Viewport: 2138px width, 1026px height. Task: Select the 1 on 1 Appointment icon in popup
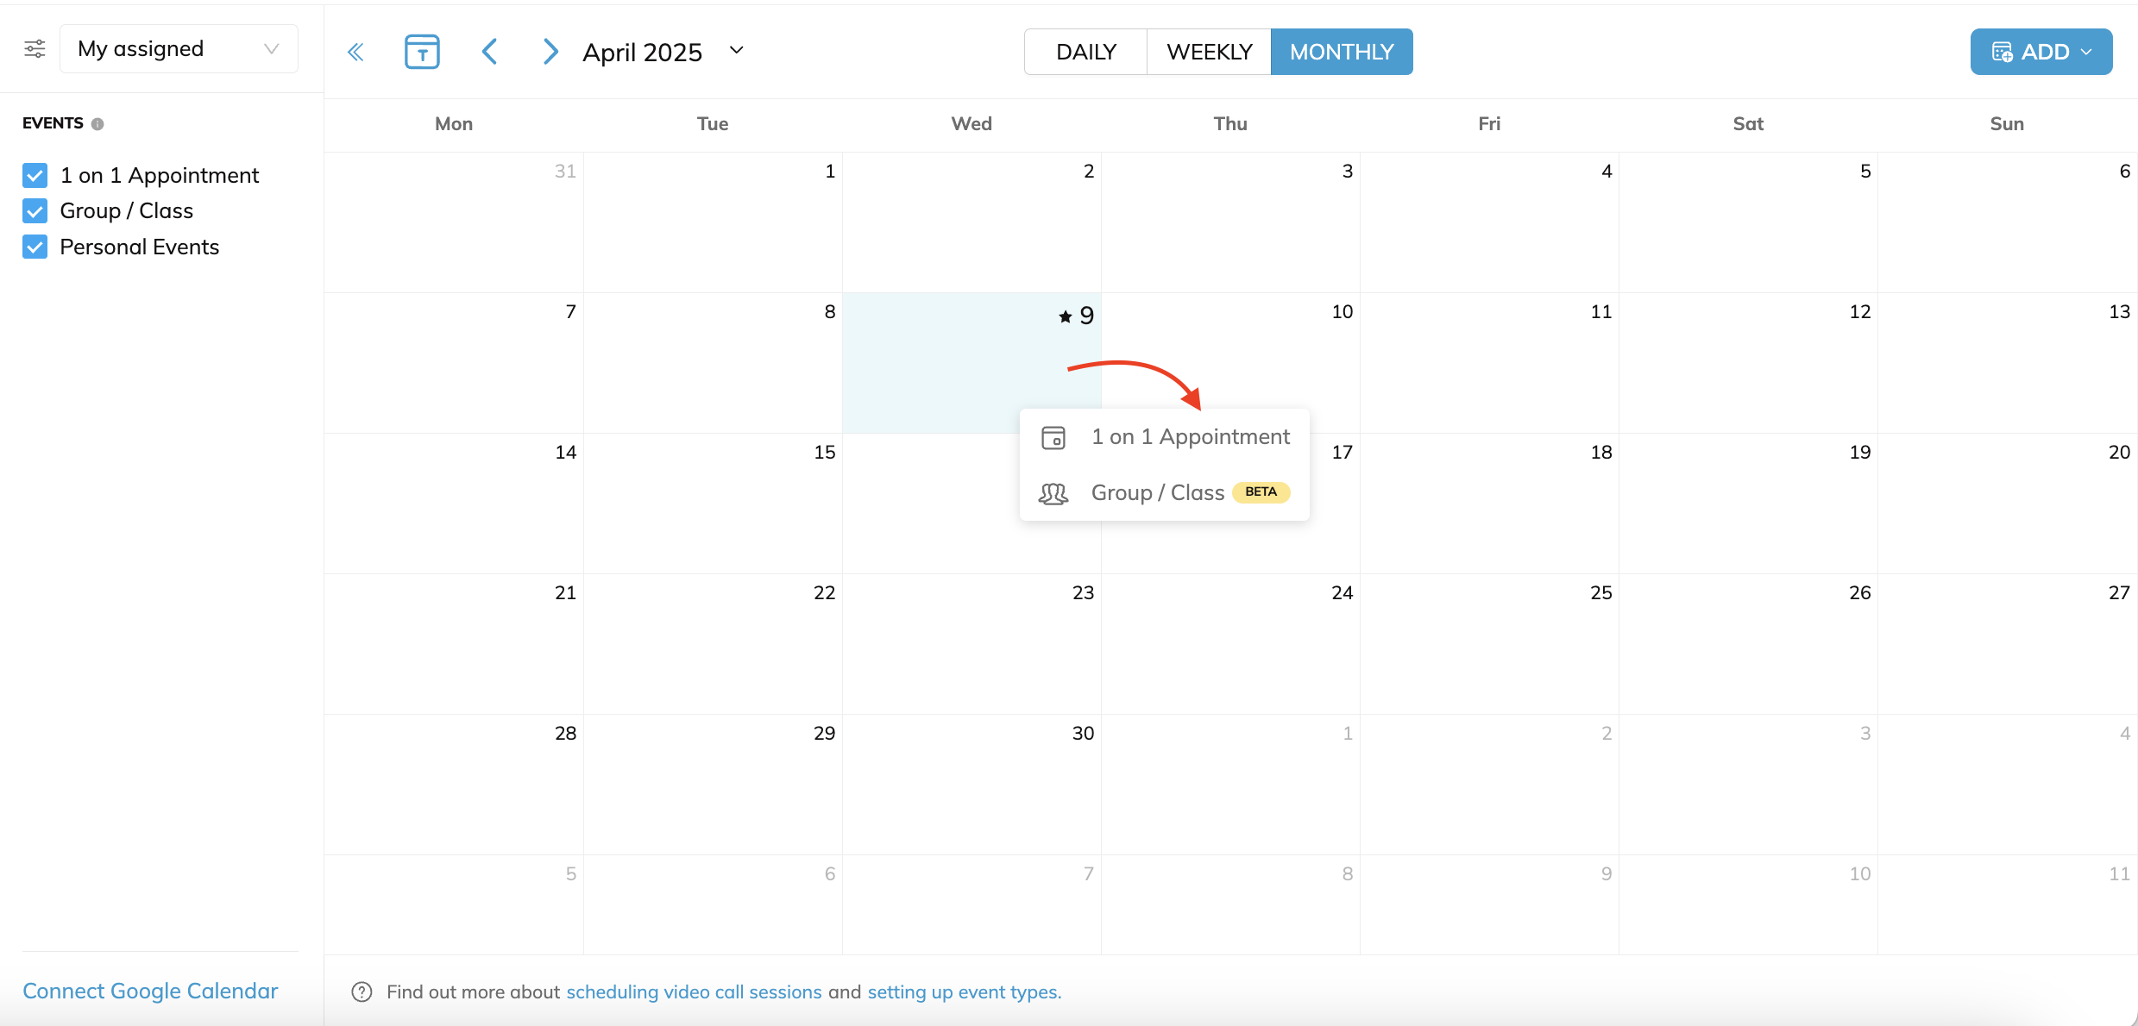(1053, 437)
